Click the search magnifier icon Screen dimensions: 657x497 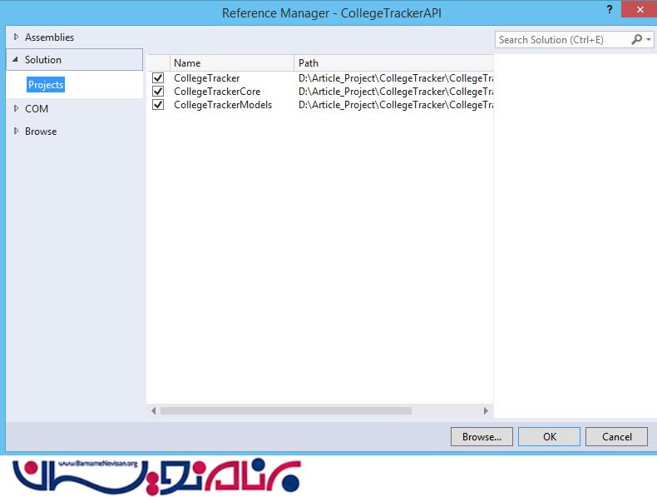(637, 40)
